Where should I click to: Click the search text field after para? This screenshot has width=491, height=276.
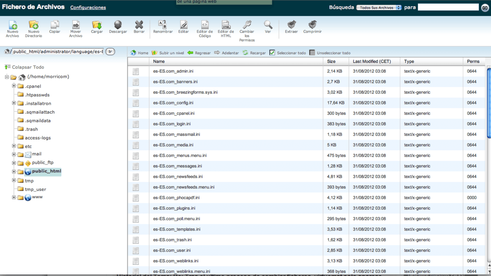448,8
